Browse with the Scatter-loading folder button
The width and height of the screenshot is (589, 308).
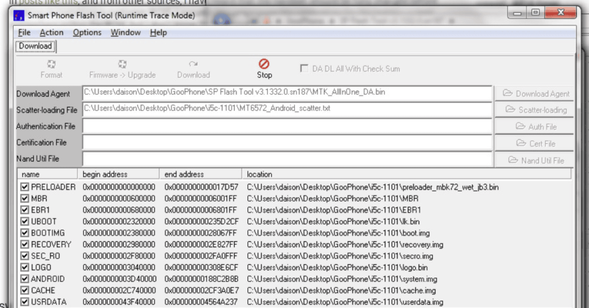(x=534, y=110)
